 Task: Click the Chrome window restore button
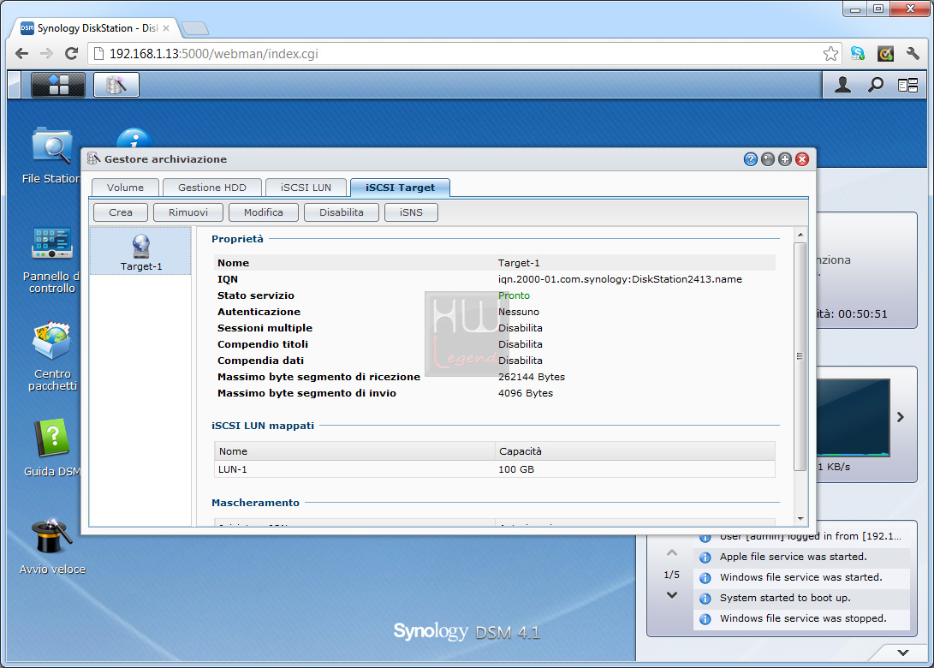tap(878, 9)
